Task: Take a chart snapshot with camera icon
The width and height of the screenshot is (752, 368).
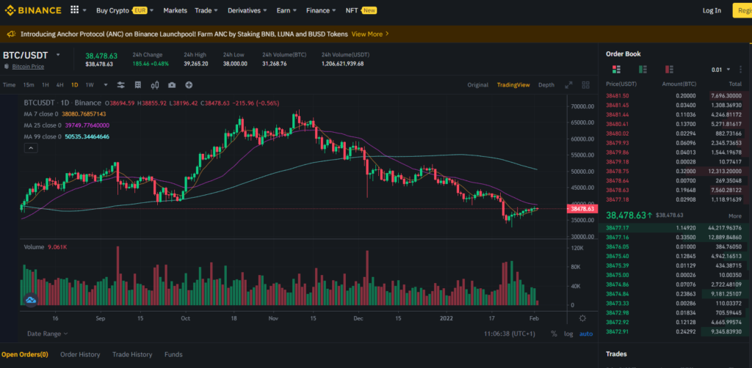Action: pos(172,85)
